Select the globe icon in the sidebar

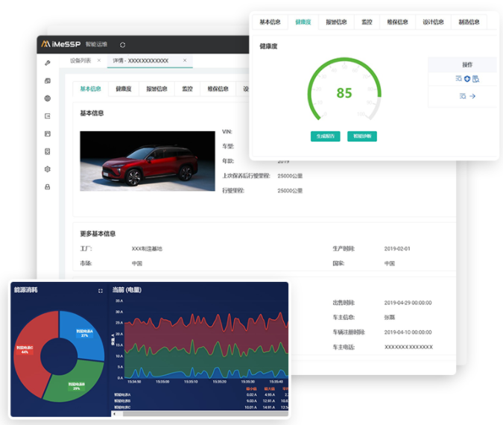48,98
